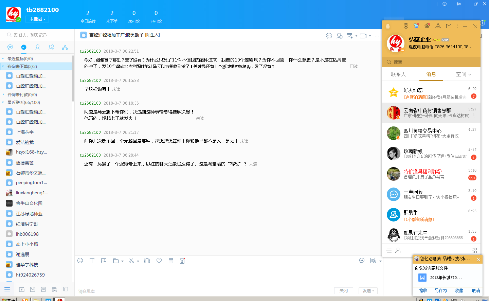
Task: Switch to the group contacts tab
Action: (x=51, y=47)
